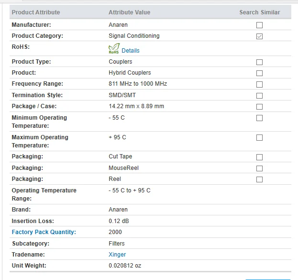The width and height of the screenshot is (298, 280).
Task: Open the RoHS Details link
Action: 131,51
